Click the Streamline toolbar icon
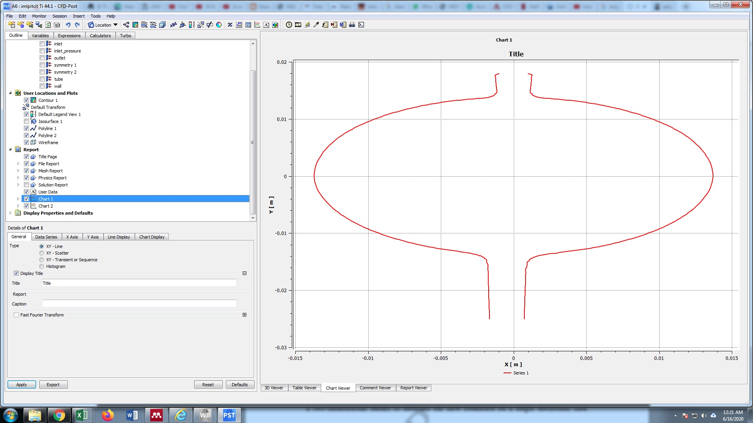753x423 pixels. [144, 25]
